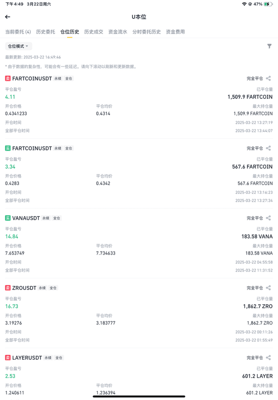Share the second FARTCOINUSDT position record
The width and height of the screenshot is (278, 400).
pyautogui.click(x=268, y=148)
